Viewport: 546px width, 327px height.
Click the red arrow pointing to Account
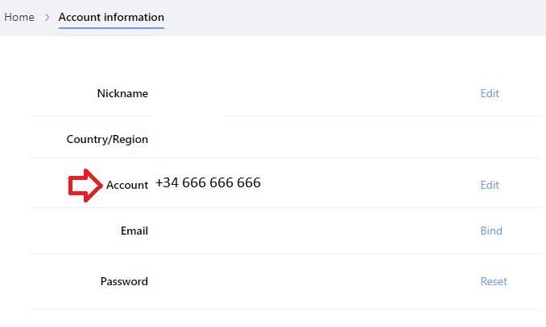[x=85, y=186]
